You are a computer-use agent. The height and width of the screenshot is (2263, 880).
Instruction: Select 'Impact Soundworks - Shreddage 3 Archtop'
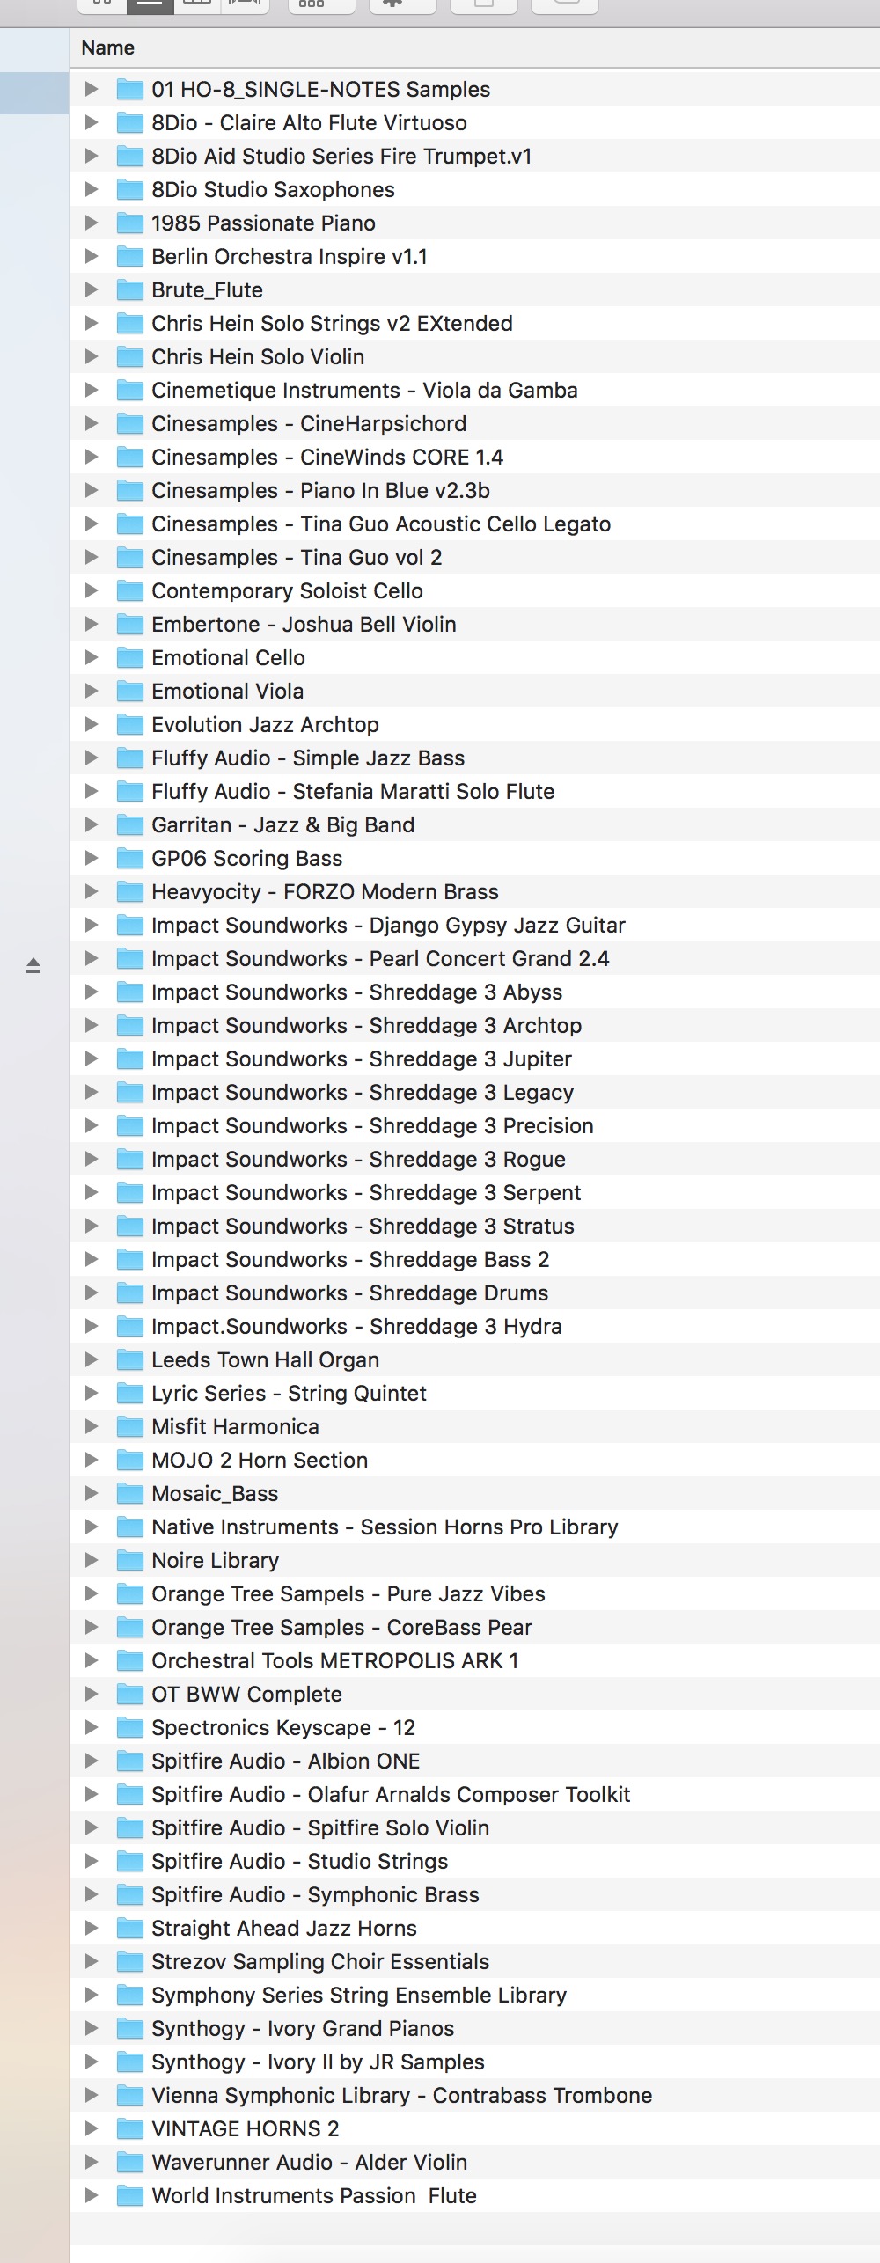(x=475, y=1025)
